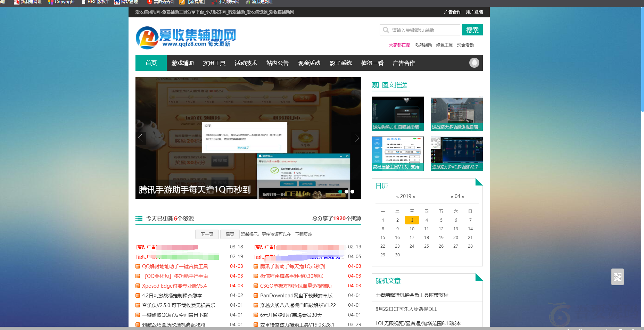Open article Xposed Edge付费专业版V5.4
Screen dimensions: 644x330
[174, 286]
